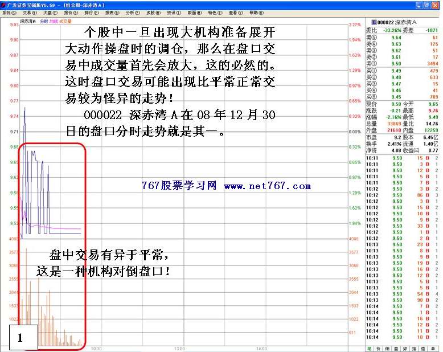
Task: Toggle the 均线 average line legend
Action: (54, 21)
